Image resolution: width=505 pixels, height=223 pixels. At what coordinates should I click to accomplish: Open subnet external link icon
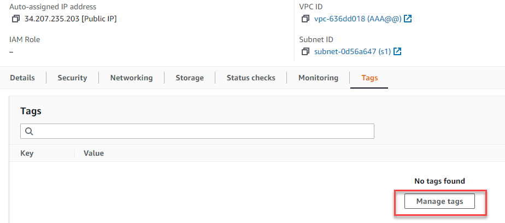[x=398, y=52]
